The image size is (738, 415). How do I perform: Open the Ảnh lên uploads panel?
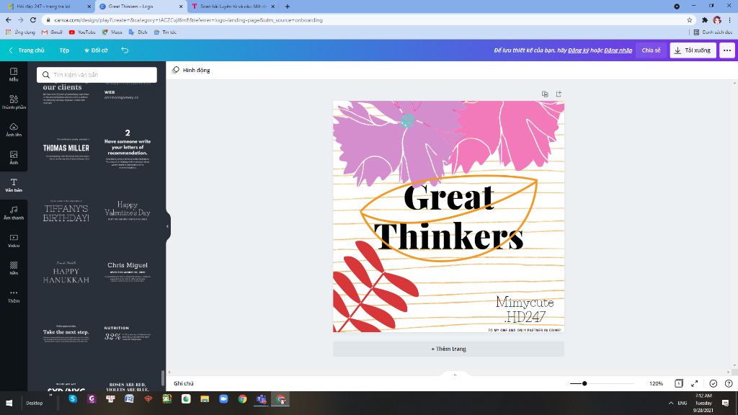pyautogui.click(x=14, y=130)
